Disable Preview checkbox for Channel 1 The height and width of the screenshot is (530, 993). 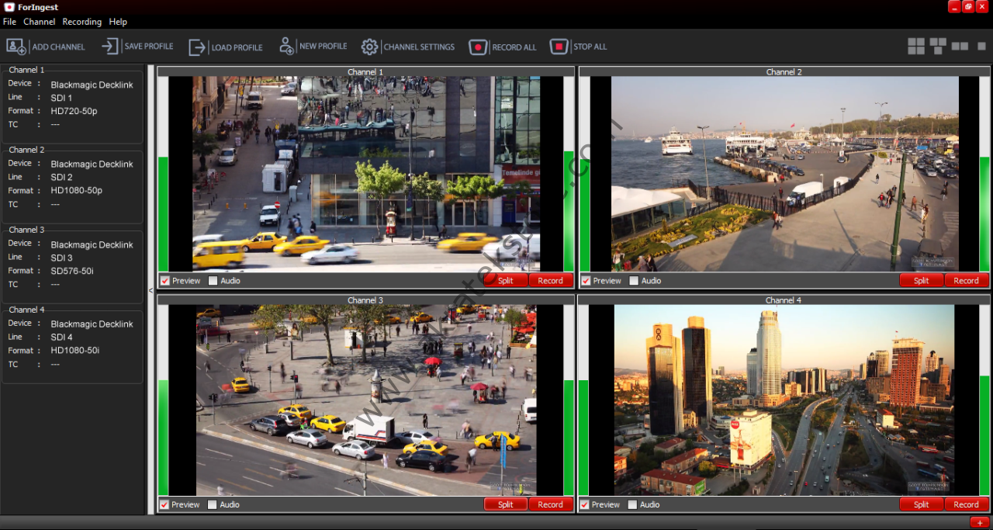pyautogui.click(x=164, y=281)
